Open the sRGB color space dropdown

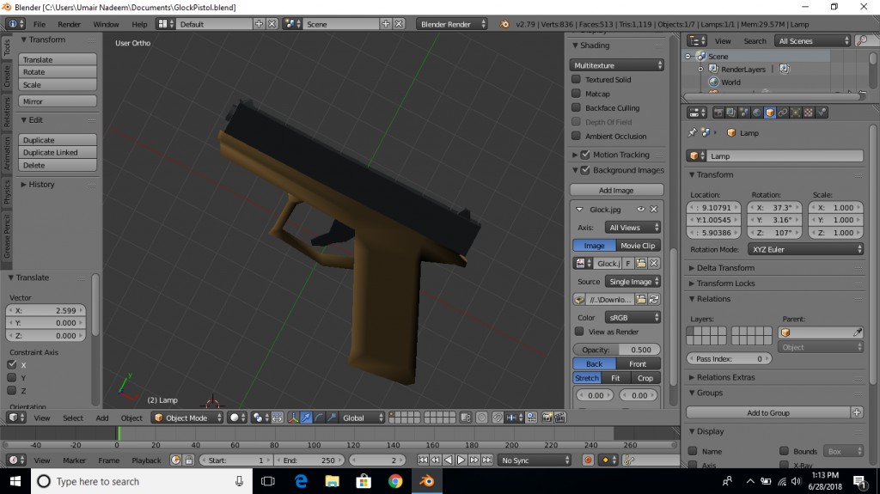[633, 317]
